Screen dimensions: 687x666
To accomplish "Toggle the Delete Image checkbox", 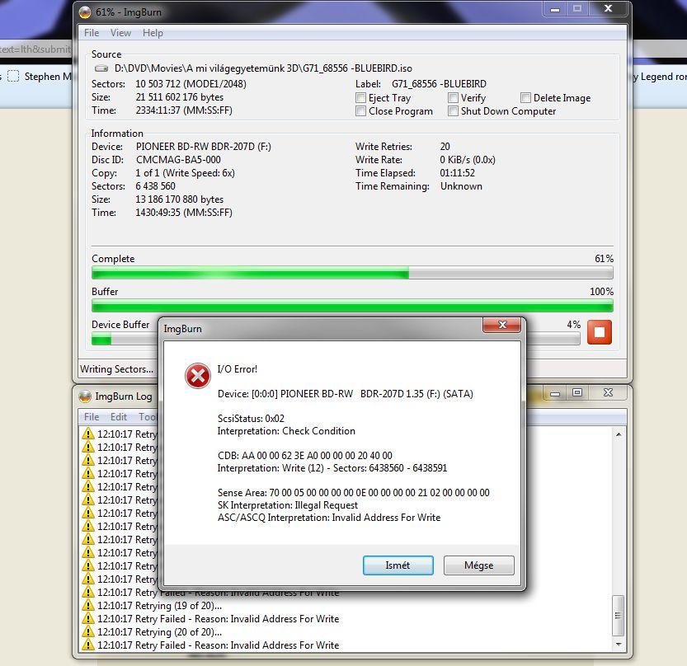I will [x=526, y=97].
